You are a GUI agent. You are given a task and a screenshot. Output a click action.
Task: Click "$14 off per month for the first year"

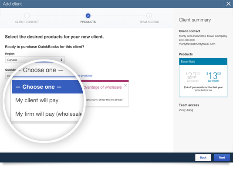click(203, 87)
